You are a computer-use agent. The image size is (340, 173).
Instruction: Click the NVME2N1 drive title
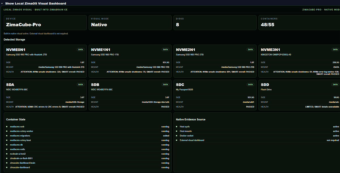click(x=186, y=50)
